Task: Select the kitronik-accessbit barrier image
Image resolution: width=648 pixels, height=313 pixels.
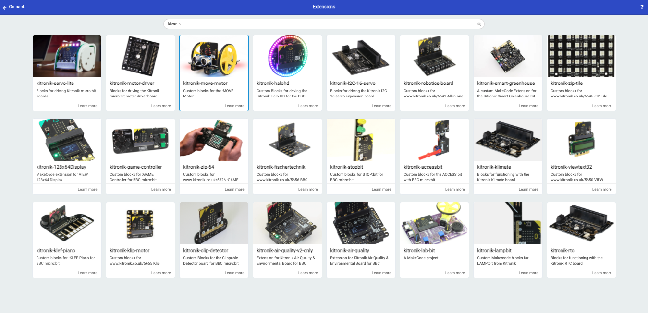Action: click(x=435, y=140)
